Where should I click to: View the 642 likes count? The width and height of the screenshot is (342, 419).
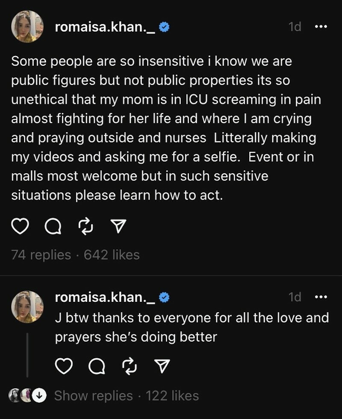112,255
